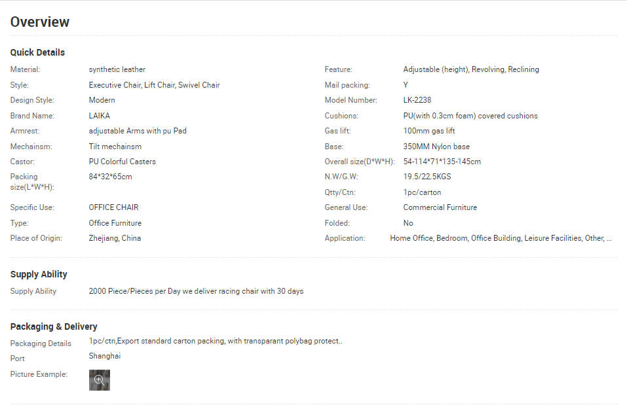Screen dimensions: 627x405
Task: Click the Commercial Furniture general use value
Action: (440, 207)
